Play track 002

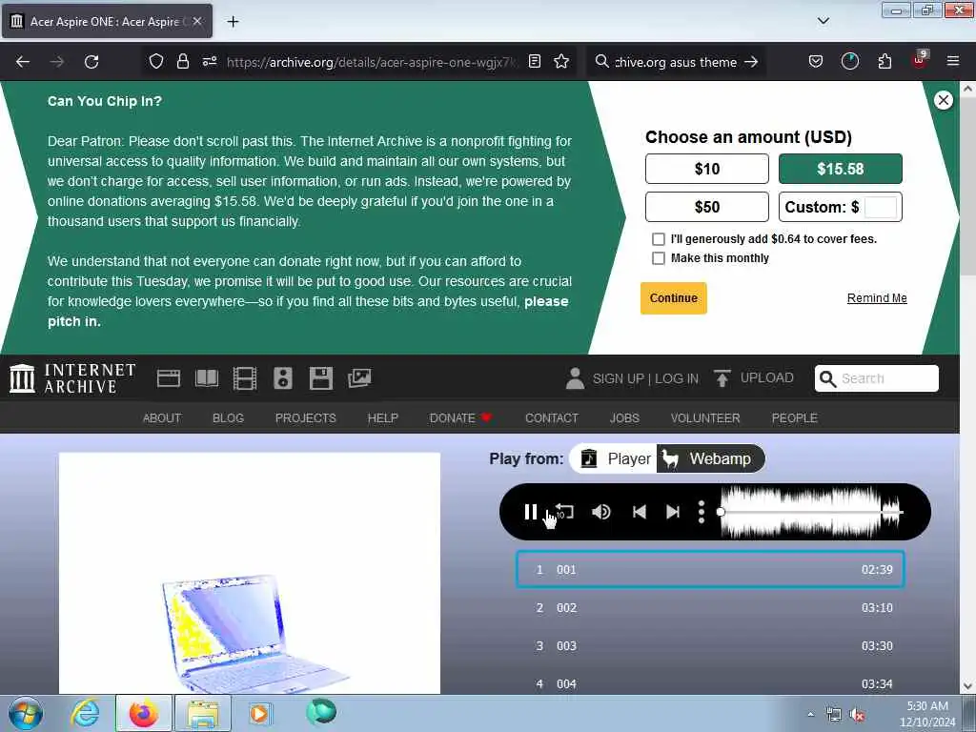click(710, 607)
